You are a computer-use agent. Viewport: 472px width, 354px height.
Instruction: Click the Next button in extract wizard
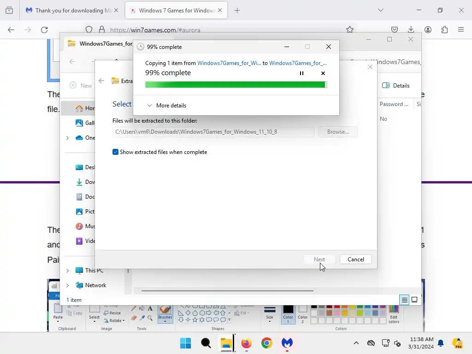coord(319,260)
